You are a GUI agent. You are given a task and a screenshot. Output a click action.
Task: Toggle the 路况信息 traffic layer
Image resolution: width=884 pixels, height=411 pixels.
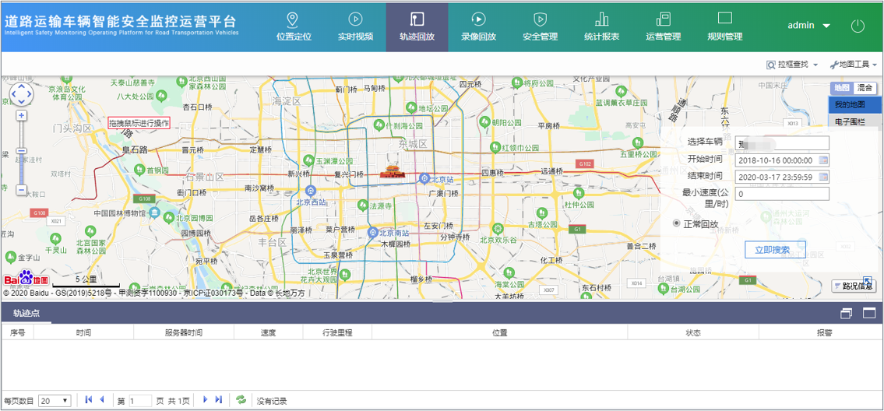(x=854, y=286)
